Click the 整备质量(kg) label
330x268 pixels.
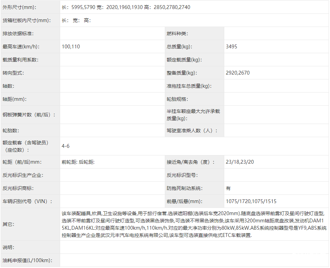[182, 73]
